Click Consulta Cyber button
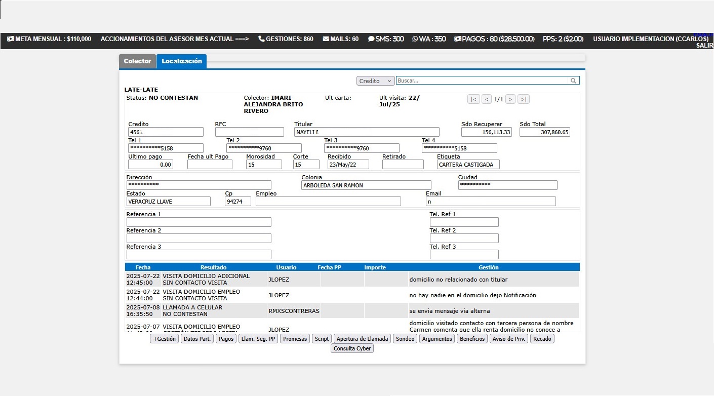714x396 pixels. (352, 348)
